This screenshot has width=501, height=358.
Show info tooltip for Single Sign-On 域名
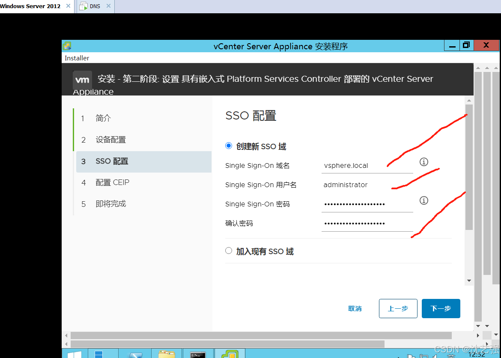coord(423,162)
